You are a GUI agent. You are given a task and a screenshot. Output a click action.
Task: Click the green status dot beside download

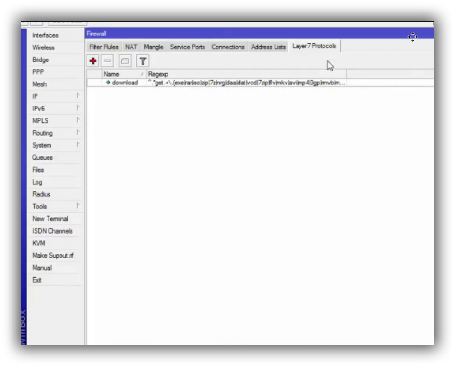tap(108, 83)
